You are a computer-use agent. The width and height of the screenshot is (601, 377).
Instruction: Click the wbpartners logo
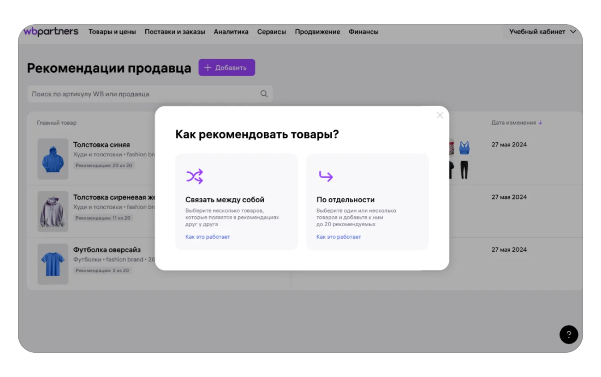click(51, 32)
